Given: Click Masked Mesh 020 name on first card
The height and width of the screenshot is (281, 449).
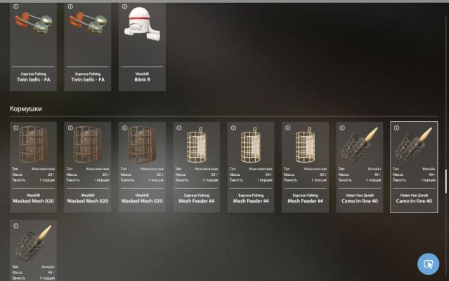Looking at the screenshot, I should coord(33,201).
